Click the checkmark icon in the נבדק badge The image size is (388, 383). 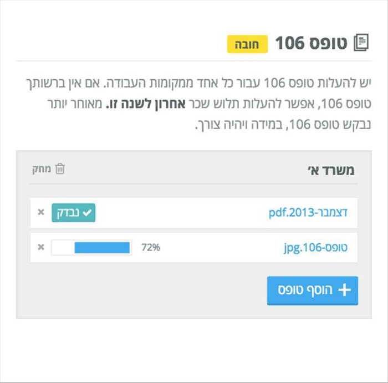pyautogui.click(x=87, y=212)
